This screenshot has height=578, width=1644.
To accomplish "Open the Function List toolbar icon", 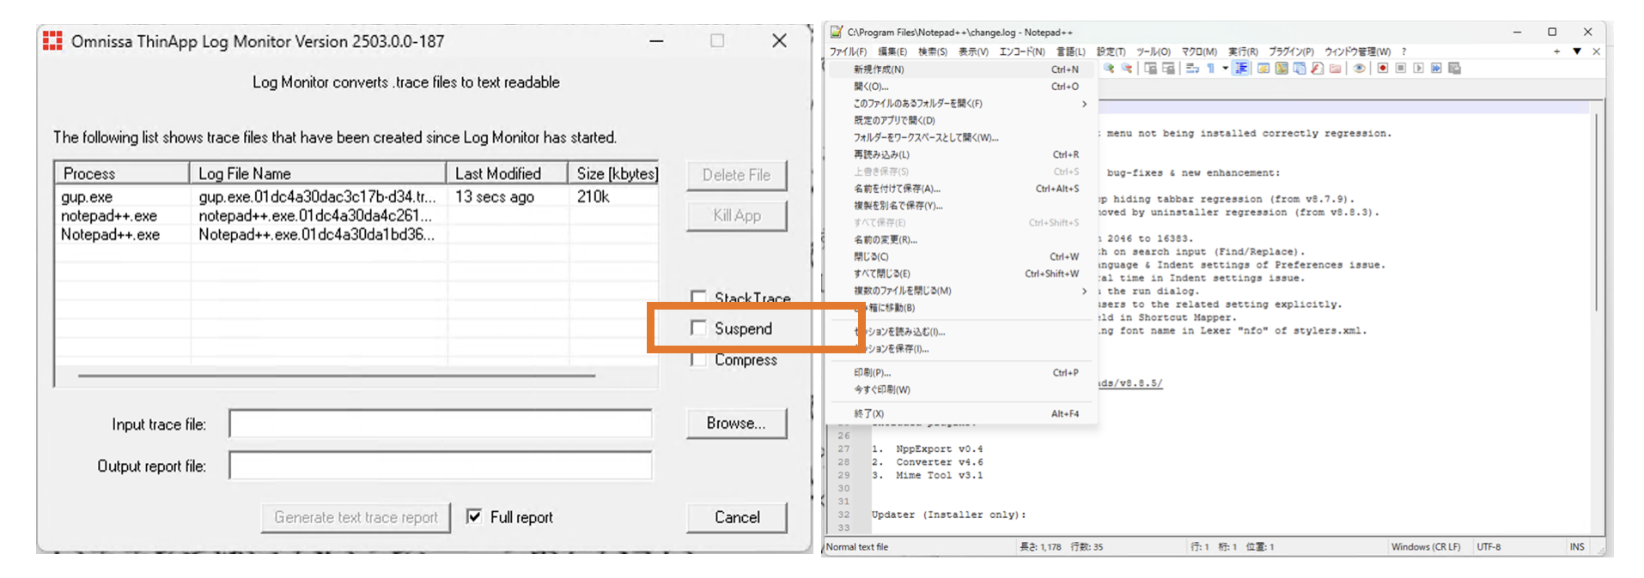I will [x=1317, y=69].
